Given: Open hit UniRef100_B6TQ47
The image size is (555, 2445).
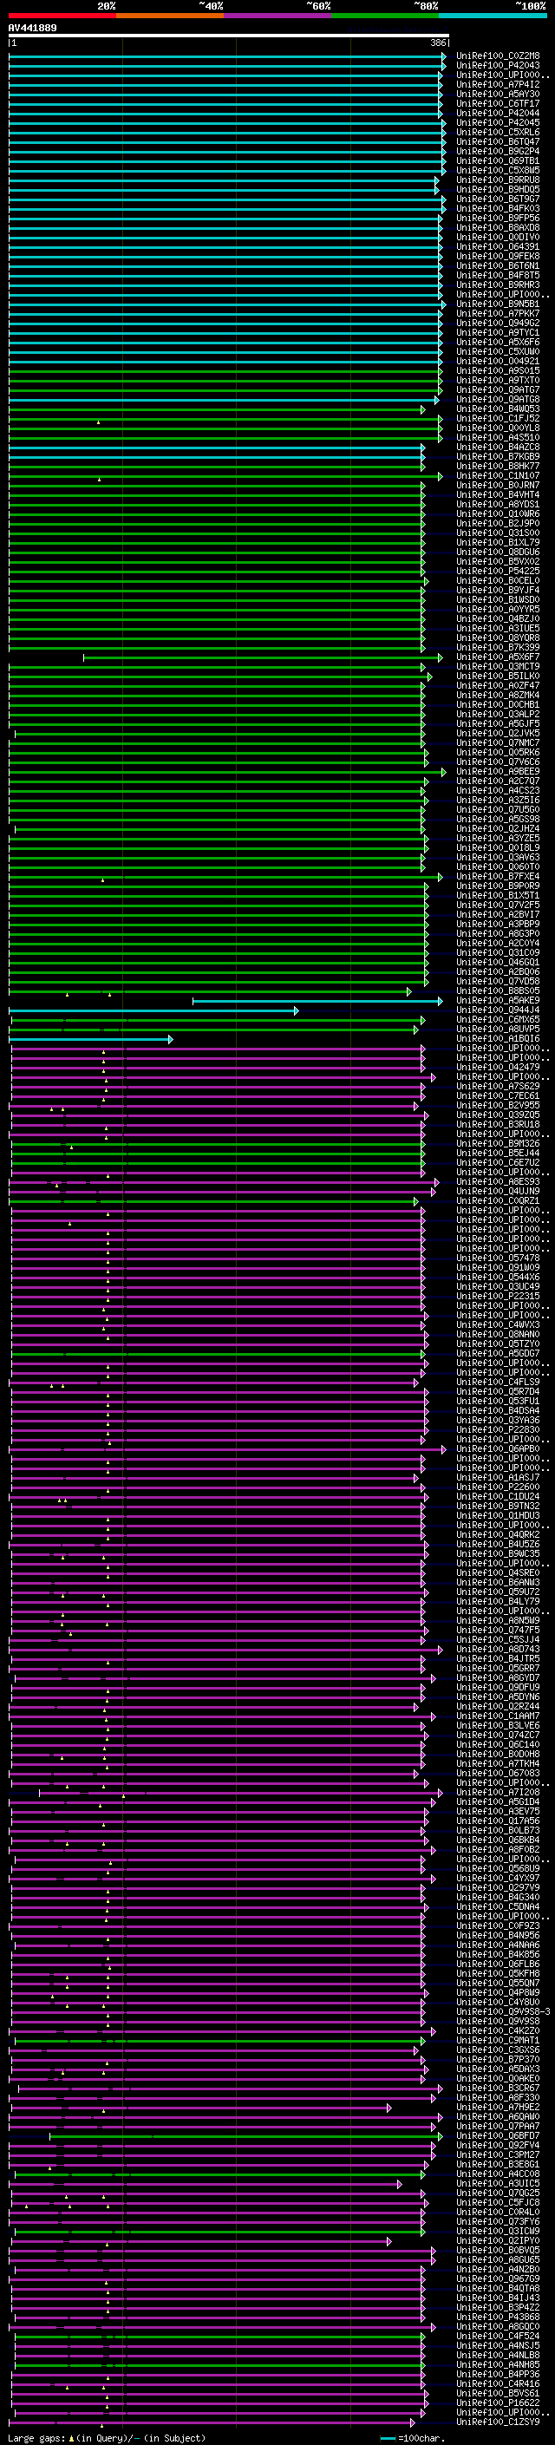Looking at the screenshot, I should [498, 141].
